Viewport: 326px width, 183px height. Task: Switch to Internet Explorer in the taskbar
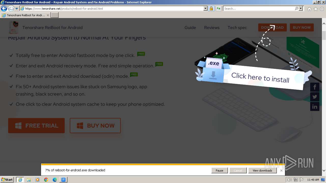[x=20, y=180]
